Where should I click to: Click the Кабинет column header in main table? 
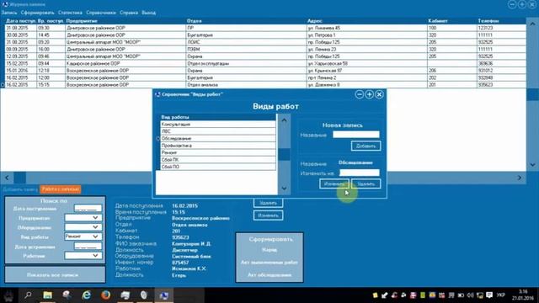452,21
